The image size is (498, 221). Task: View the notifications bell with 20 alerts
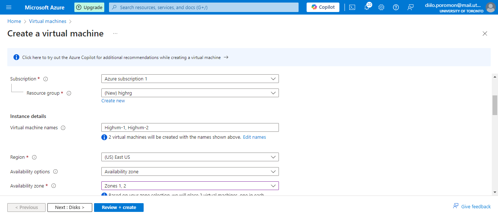point(367,7)
